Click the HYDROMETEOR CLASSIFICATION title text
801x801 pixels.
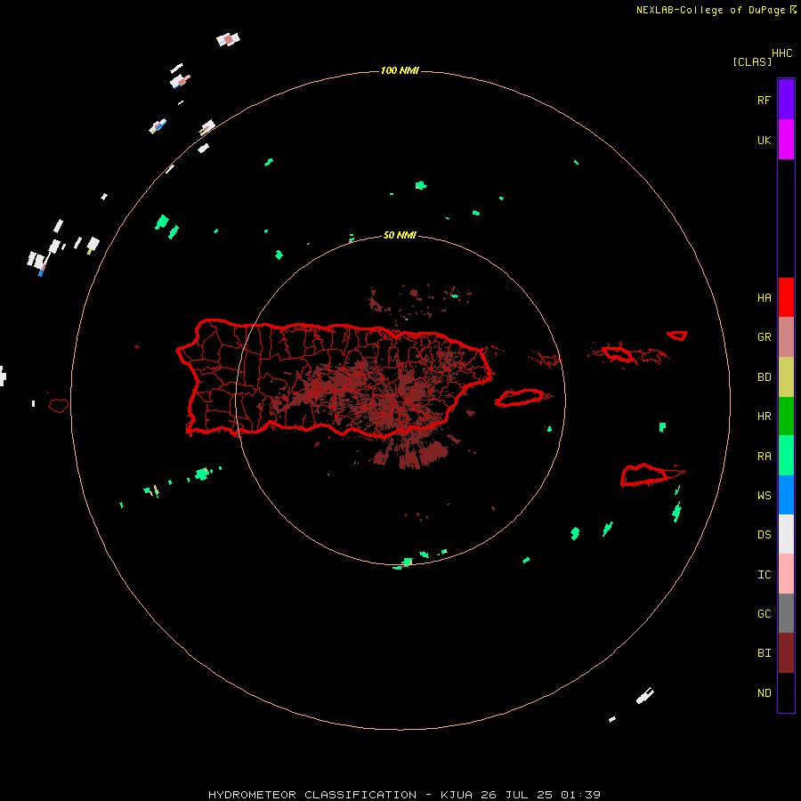click(x=312, y=795)
